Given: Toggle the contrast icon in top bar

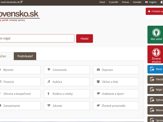Looking at the screenshot, I should (x=162, y=2).
